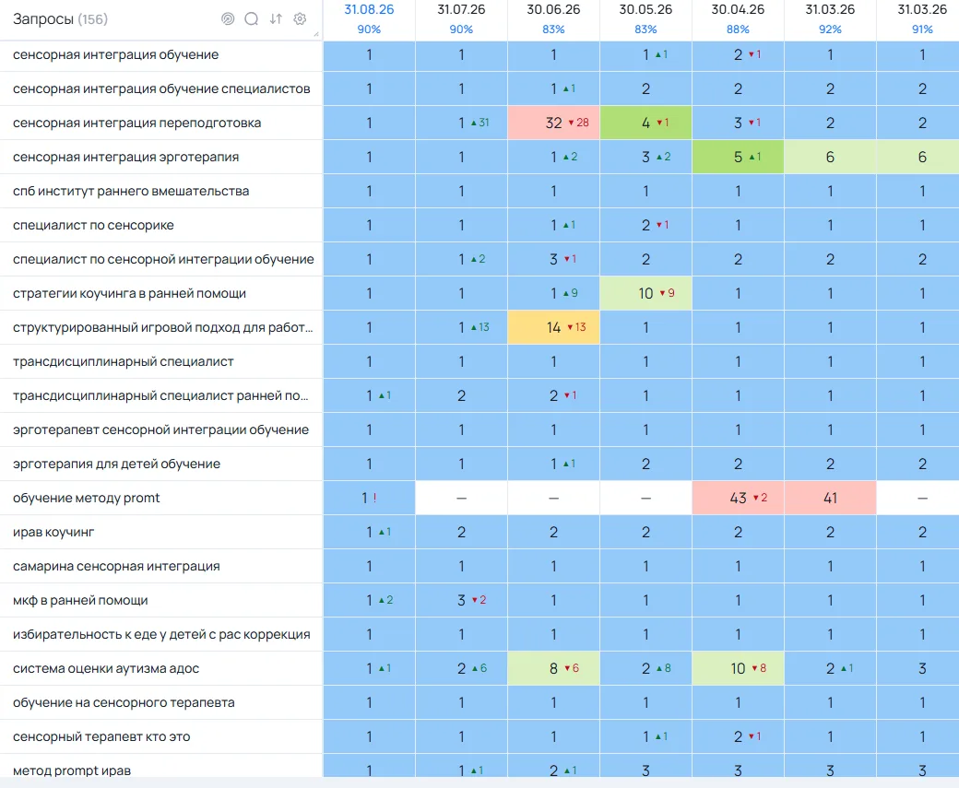Viewport: 959px width, 788px height.
Task: Click cell 1 ▲31 in переподготовка row
Action: (461, 123)
